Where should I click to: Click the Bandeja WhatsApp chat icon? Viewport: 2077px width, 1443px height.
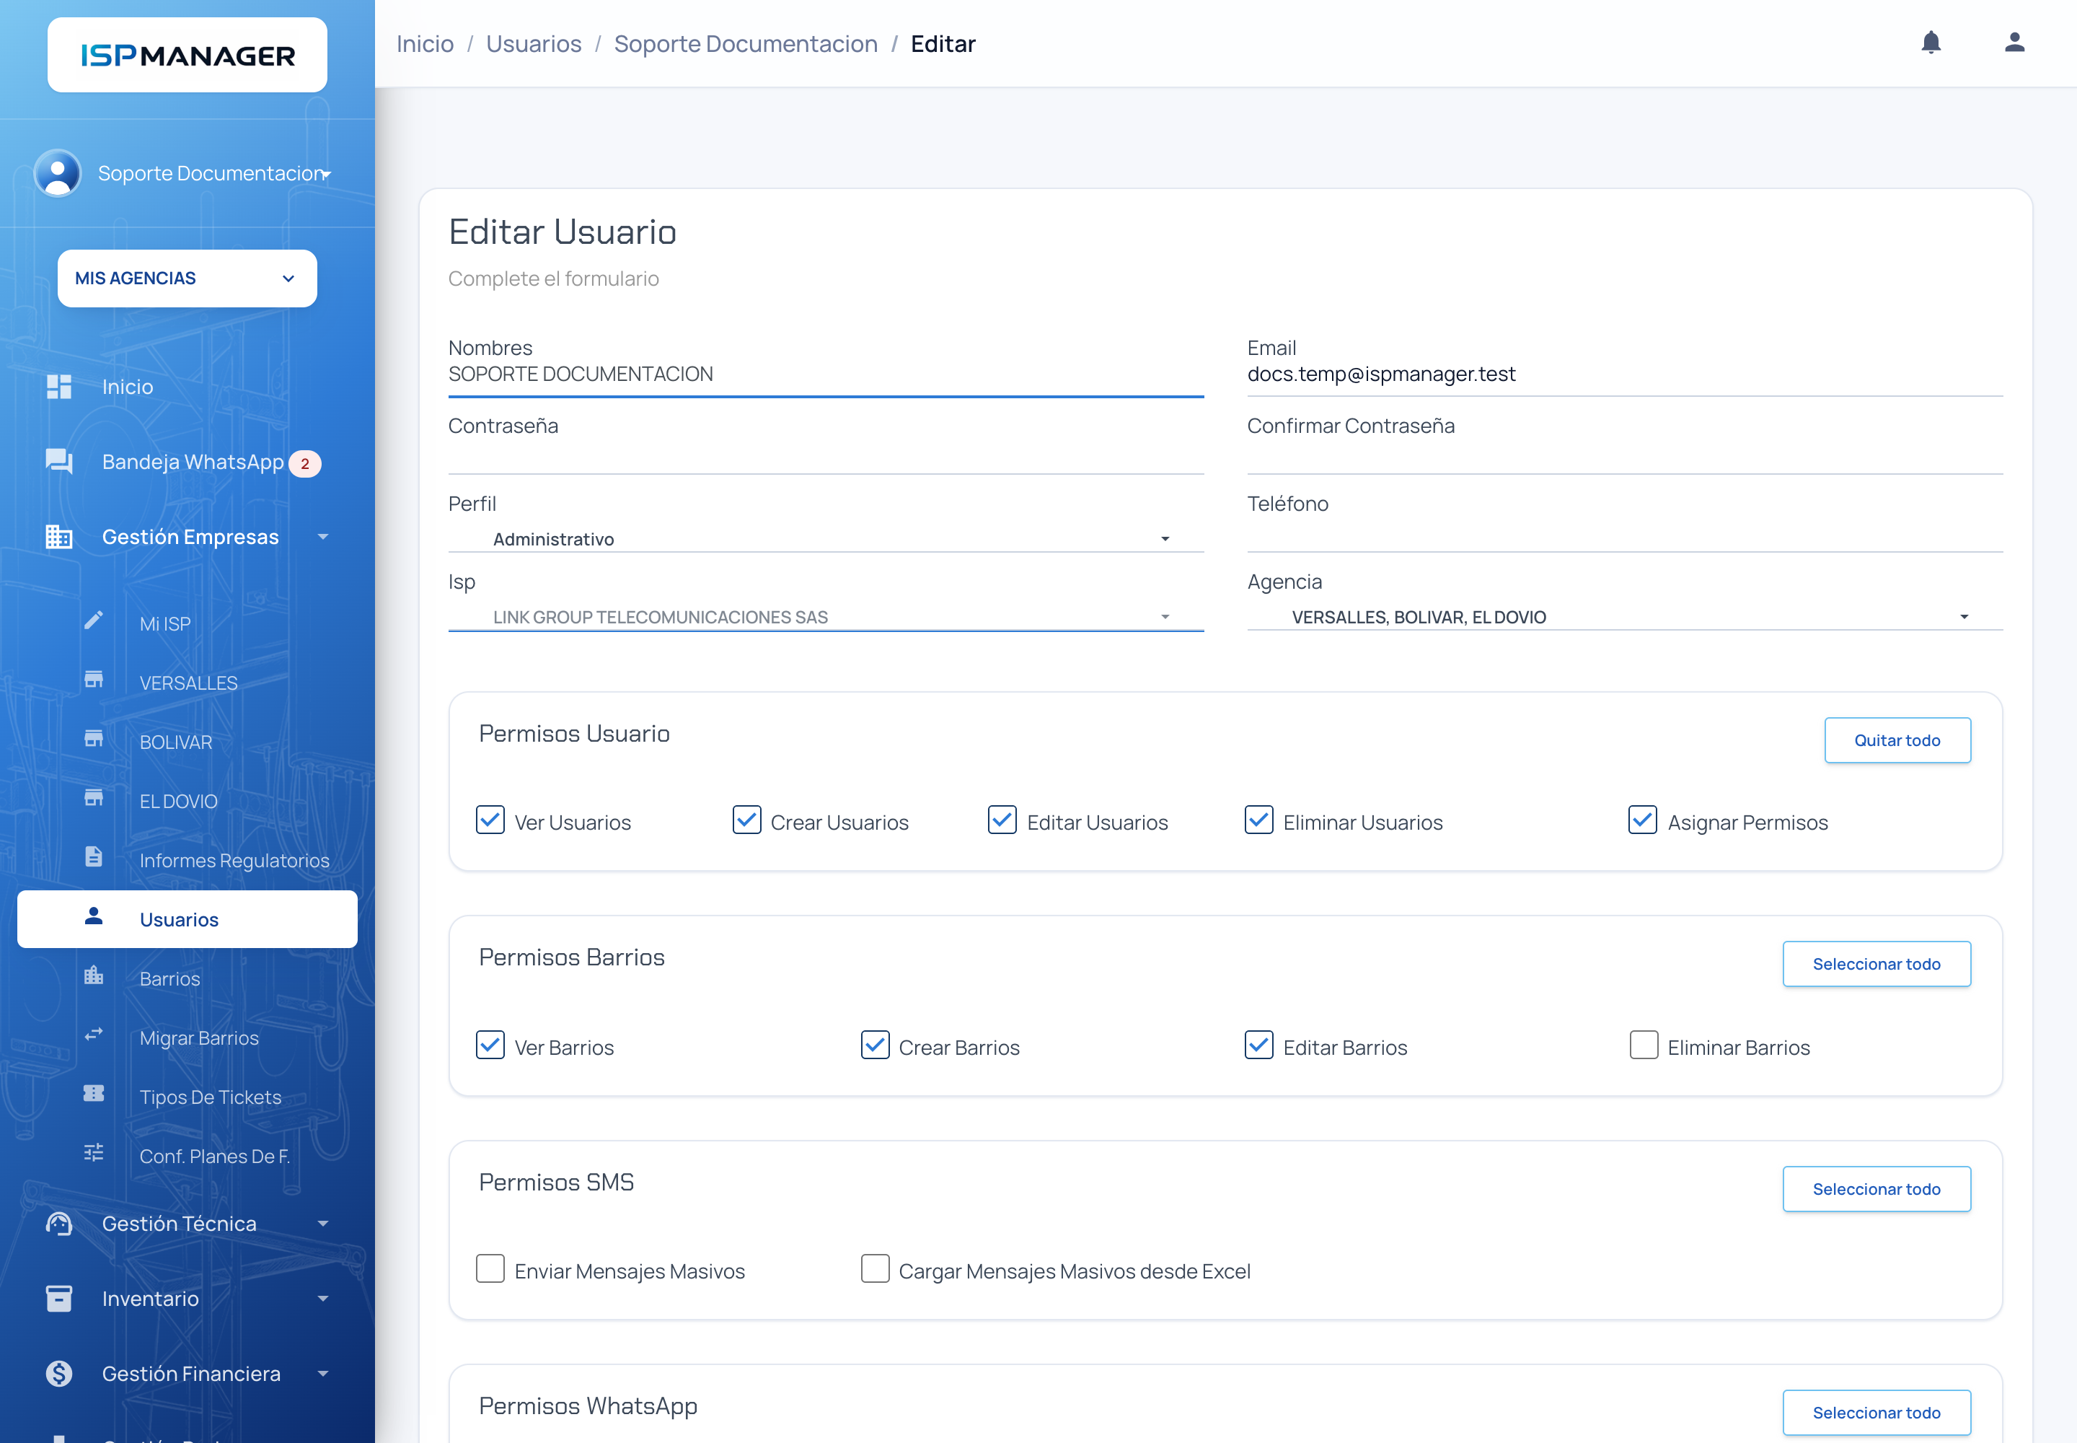58,461
